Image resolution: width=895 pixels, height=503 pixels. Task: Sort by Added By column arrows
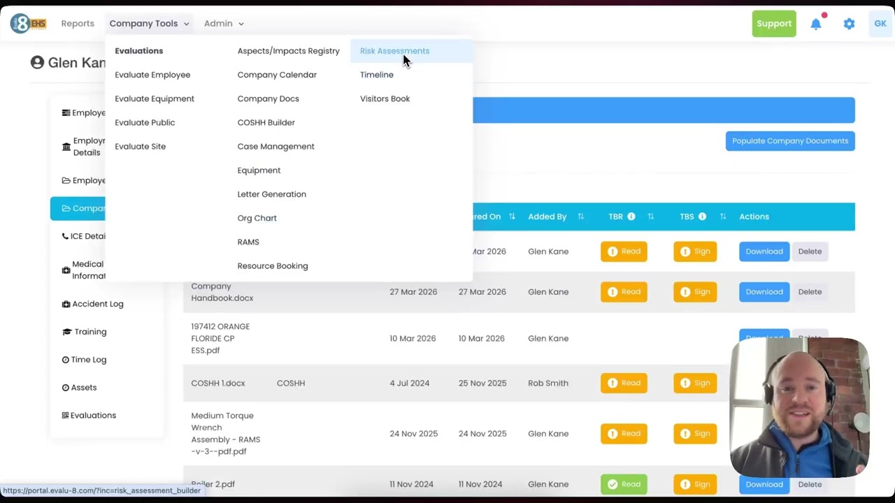580,217
